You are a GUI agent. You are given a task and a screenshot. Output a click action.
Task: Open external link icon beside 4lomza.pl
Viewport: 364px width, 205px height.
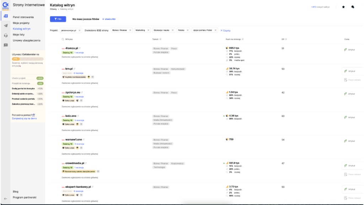pos(80,48)
